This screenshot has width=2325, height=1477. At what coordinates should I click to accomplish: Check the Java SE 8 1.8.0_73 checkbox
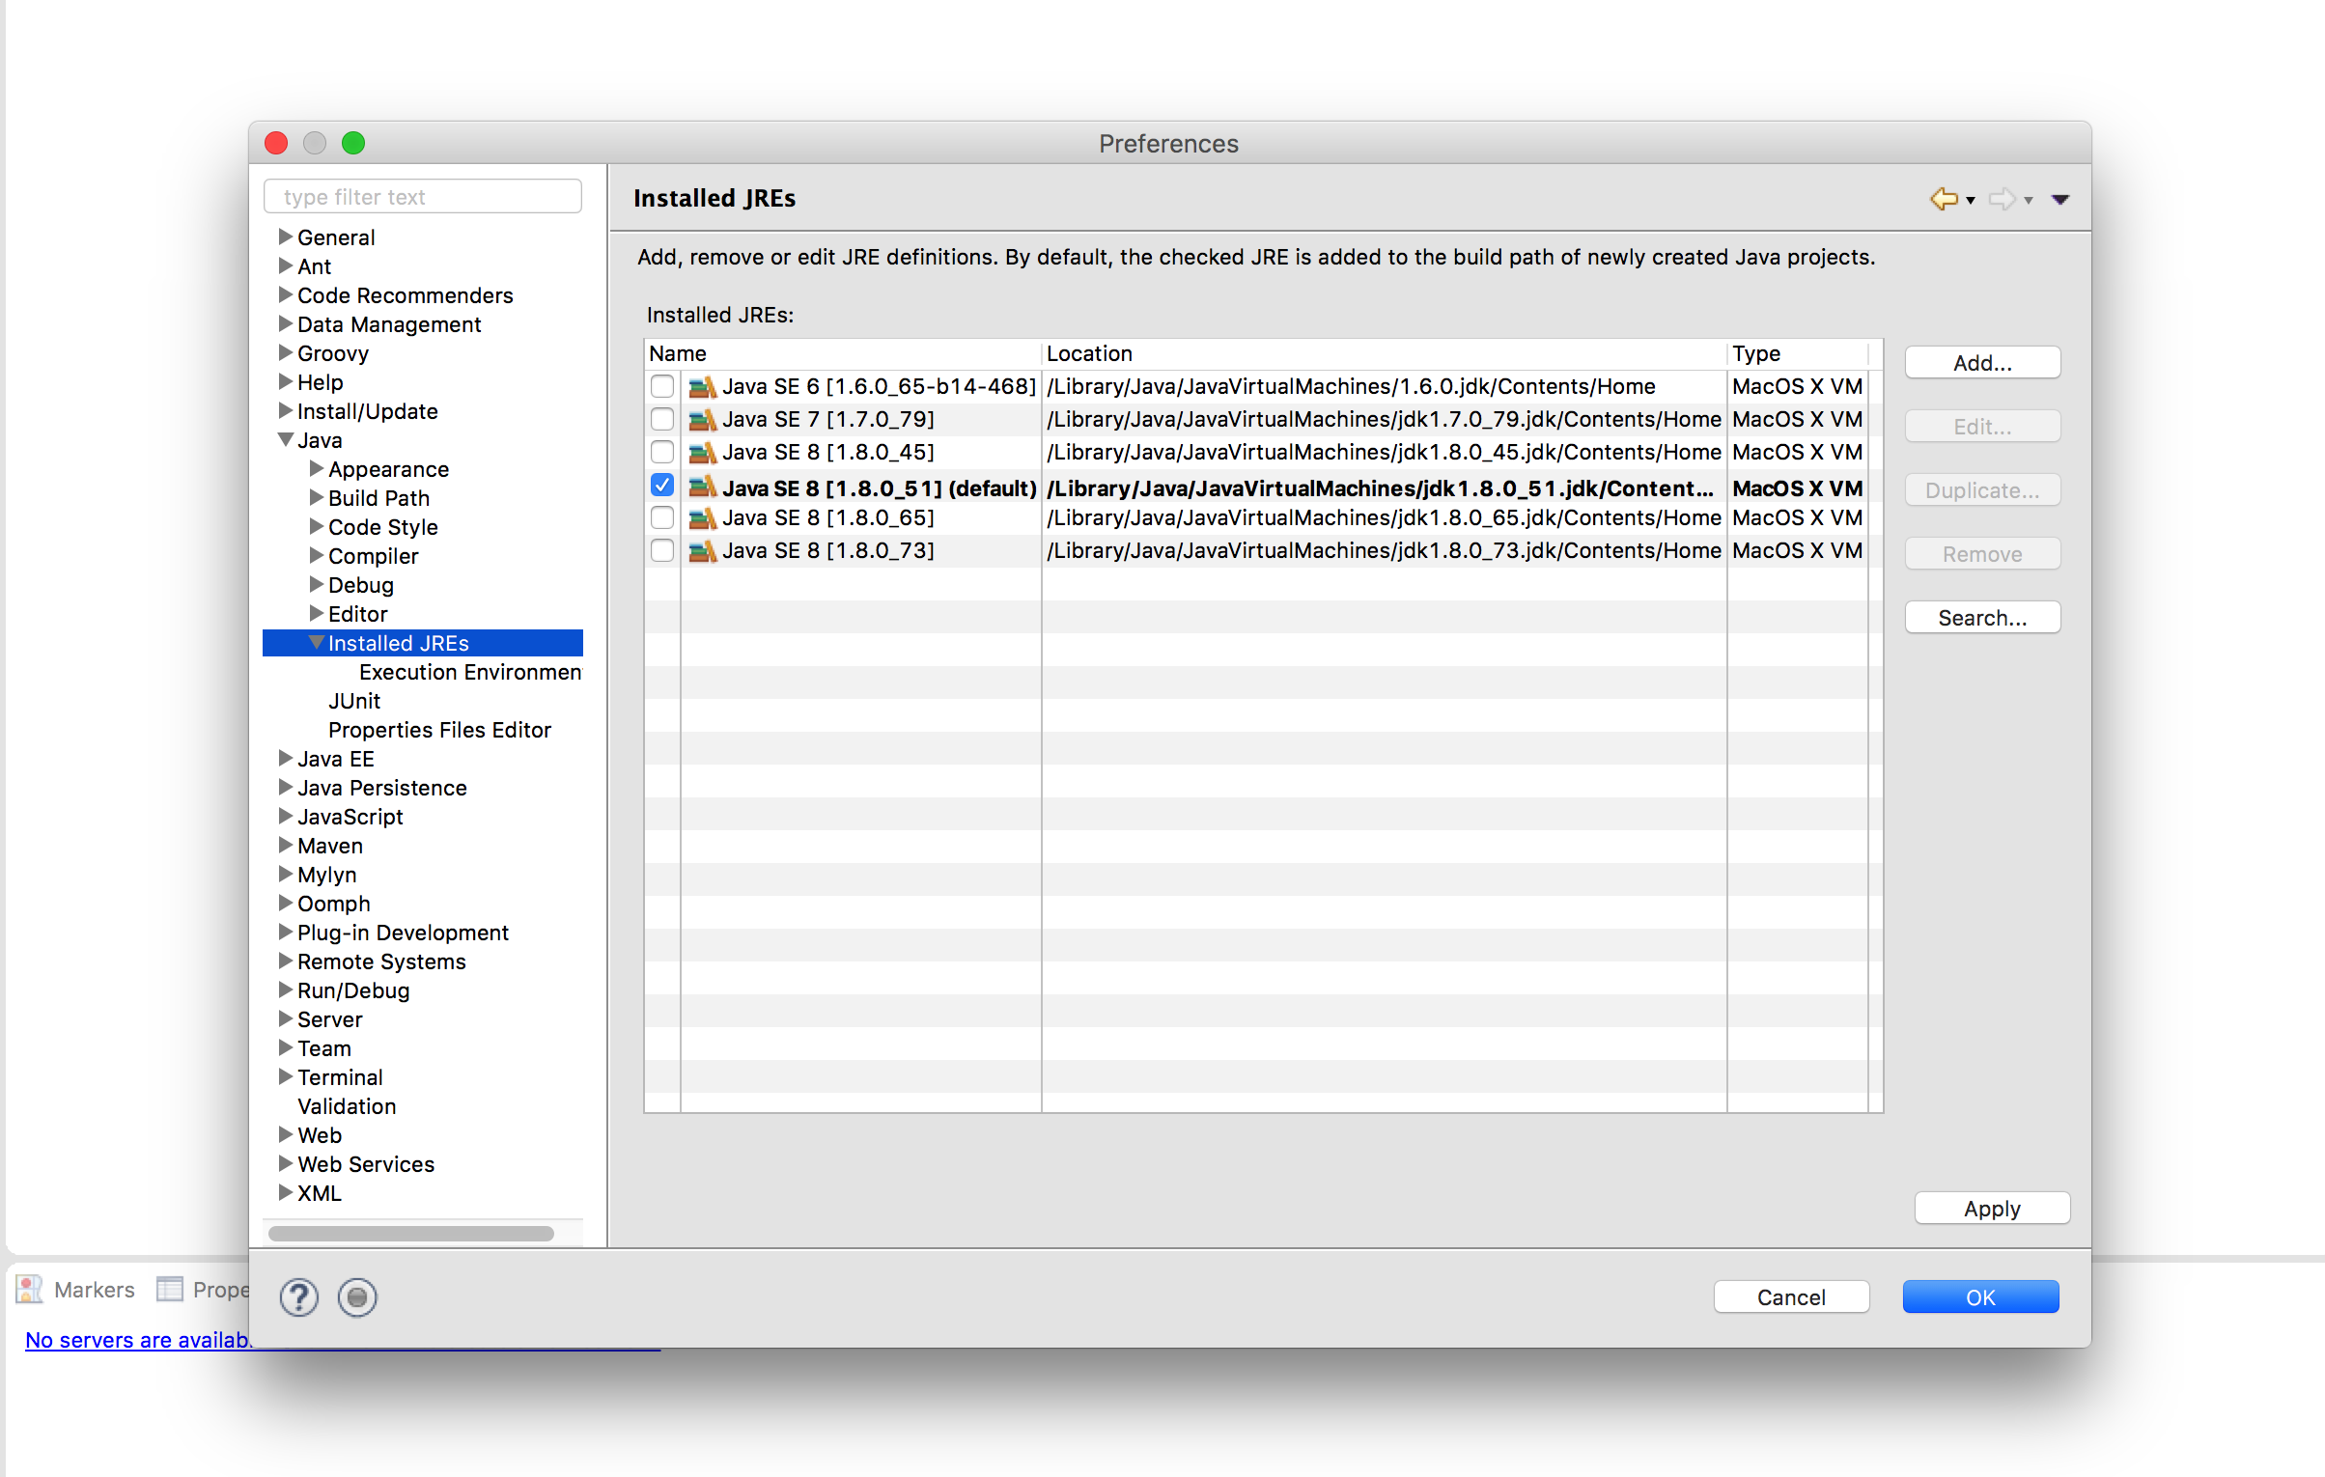(x=662, y=551)
